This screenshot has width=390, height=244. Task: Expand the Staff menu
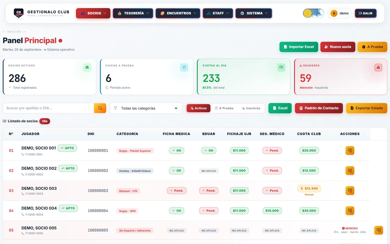[218, 13]
